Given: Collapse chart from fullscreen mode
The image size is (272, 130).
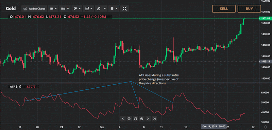Looking at the screenshot, I should 124,8.
